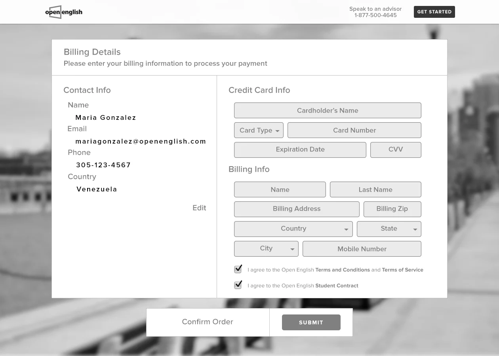The image size is (499, 356).
Task: Click the Cardholder's Name field
Action: coord(327,110)
